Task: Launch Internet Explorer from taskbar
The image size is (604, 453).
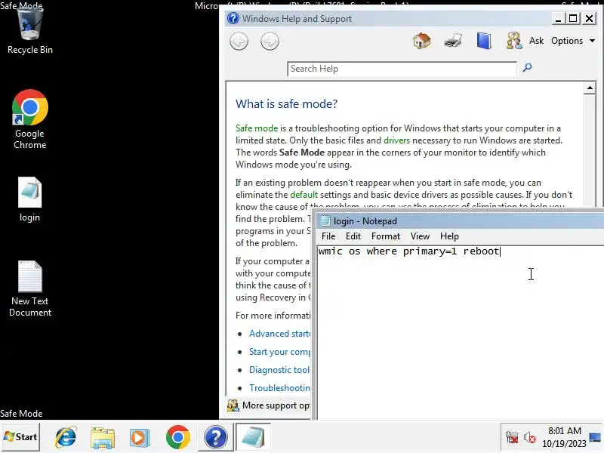Action: pos(66,437)
